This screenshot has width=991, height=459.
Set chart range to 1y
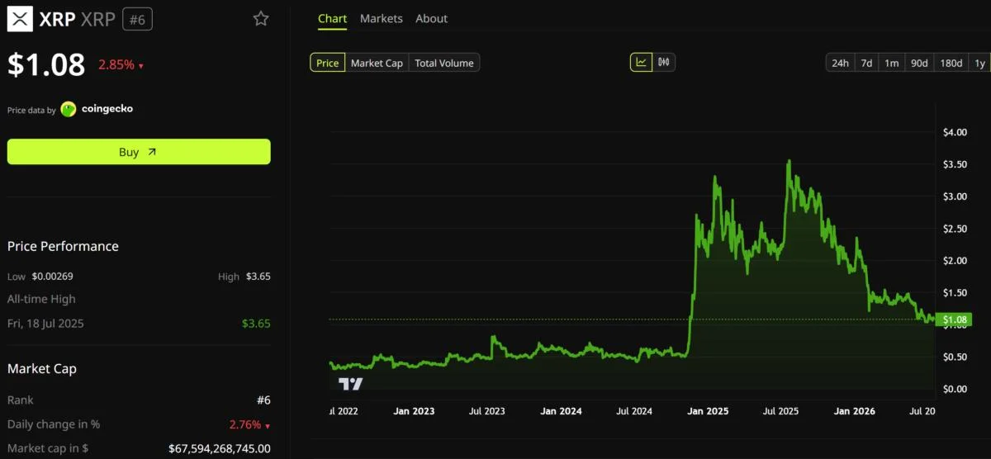[979, 63]
